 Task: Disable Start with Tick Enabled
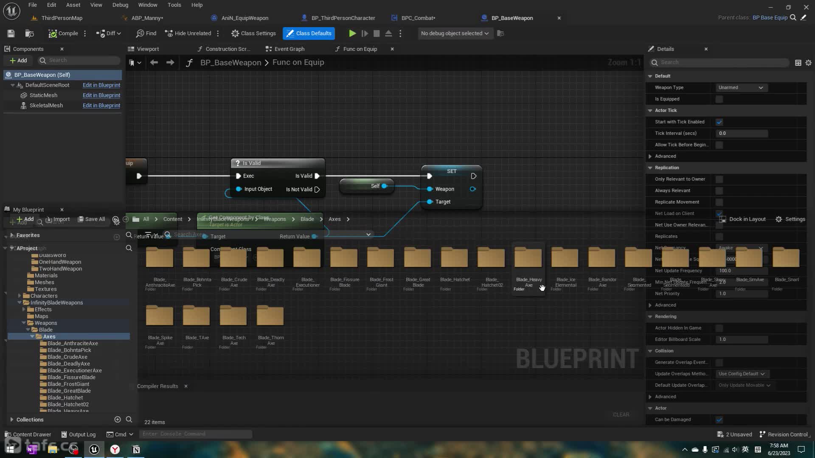pyautogui.click(x=719, y=122)
